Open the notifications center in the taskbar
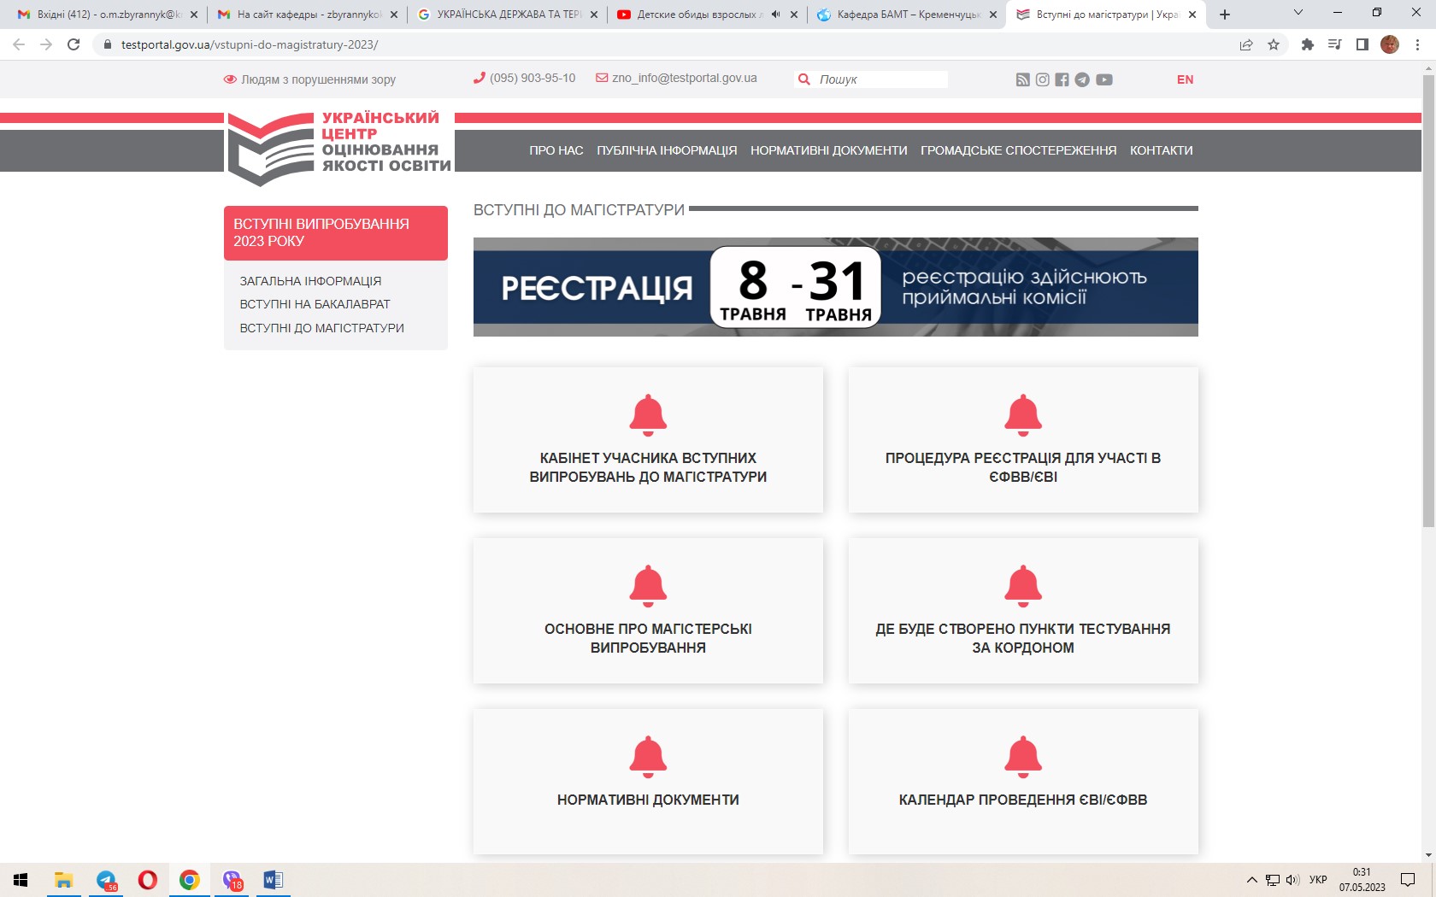This screenshot has height=897, width=1436. click(1408, 880)
